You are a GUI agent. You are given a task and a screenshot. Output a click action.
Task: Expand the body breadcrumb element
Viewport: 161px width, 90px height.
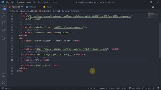[x=66, y=11]
